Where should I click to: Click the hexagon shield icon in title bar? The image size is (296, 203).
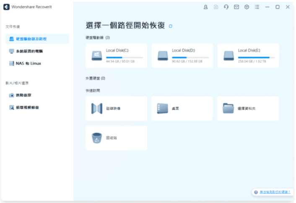tap(247, 7)
